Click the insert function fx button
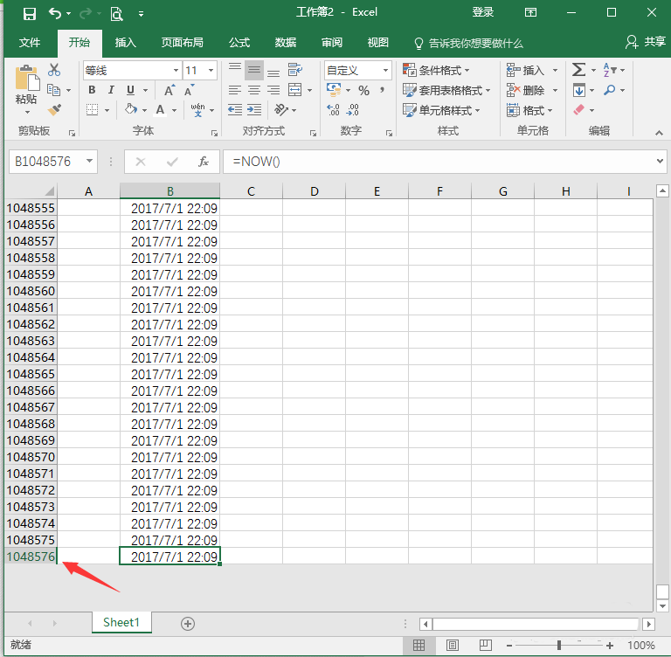The height and width of the screenshot is (657, 671). 204,162
